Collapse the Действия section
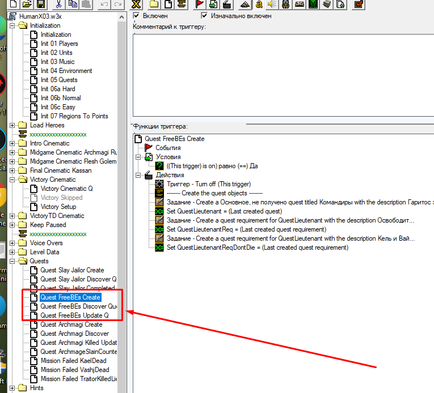 [138, 175]
